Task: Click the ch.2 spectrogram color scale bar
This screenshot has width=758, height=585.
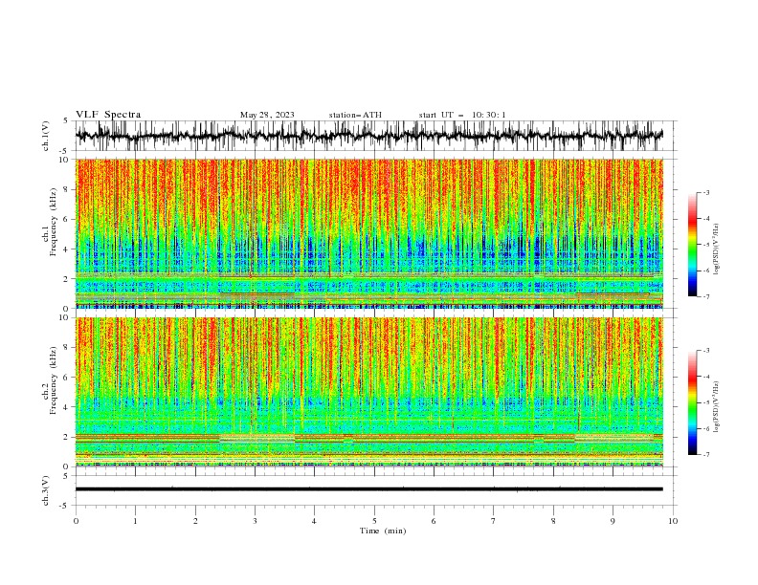Action: coord(692,402)
